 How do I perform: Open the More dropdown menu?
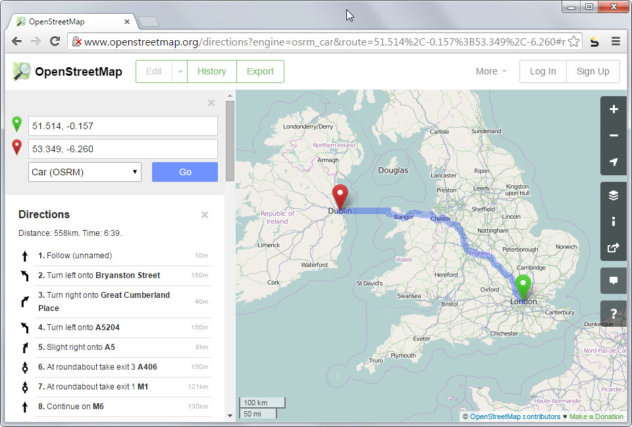click(x=490, y=71)
